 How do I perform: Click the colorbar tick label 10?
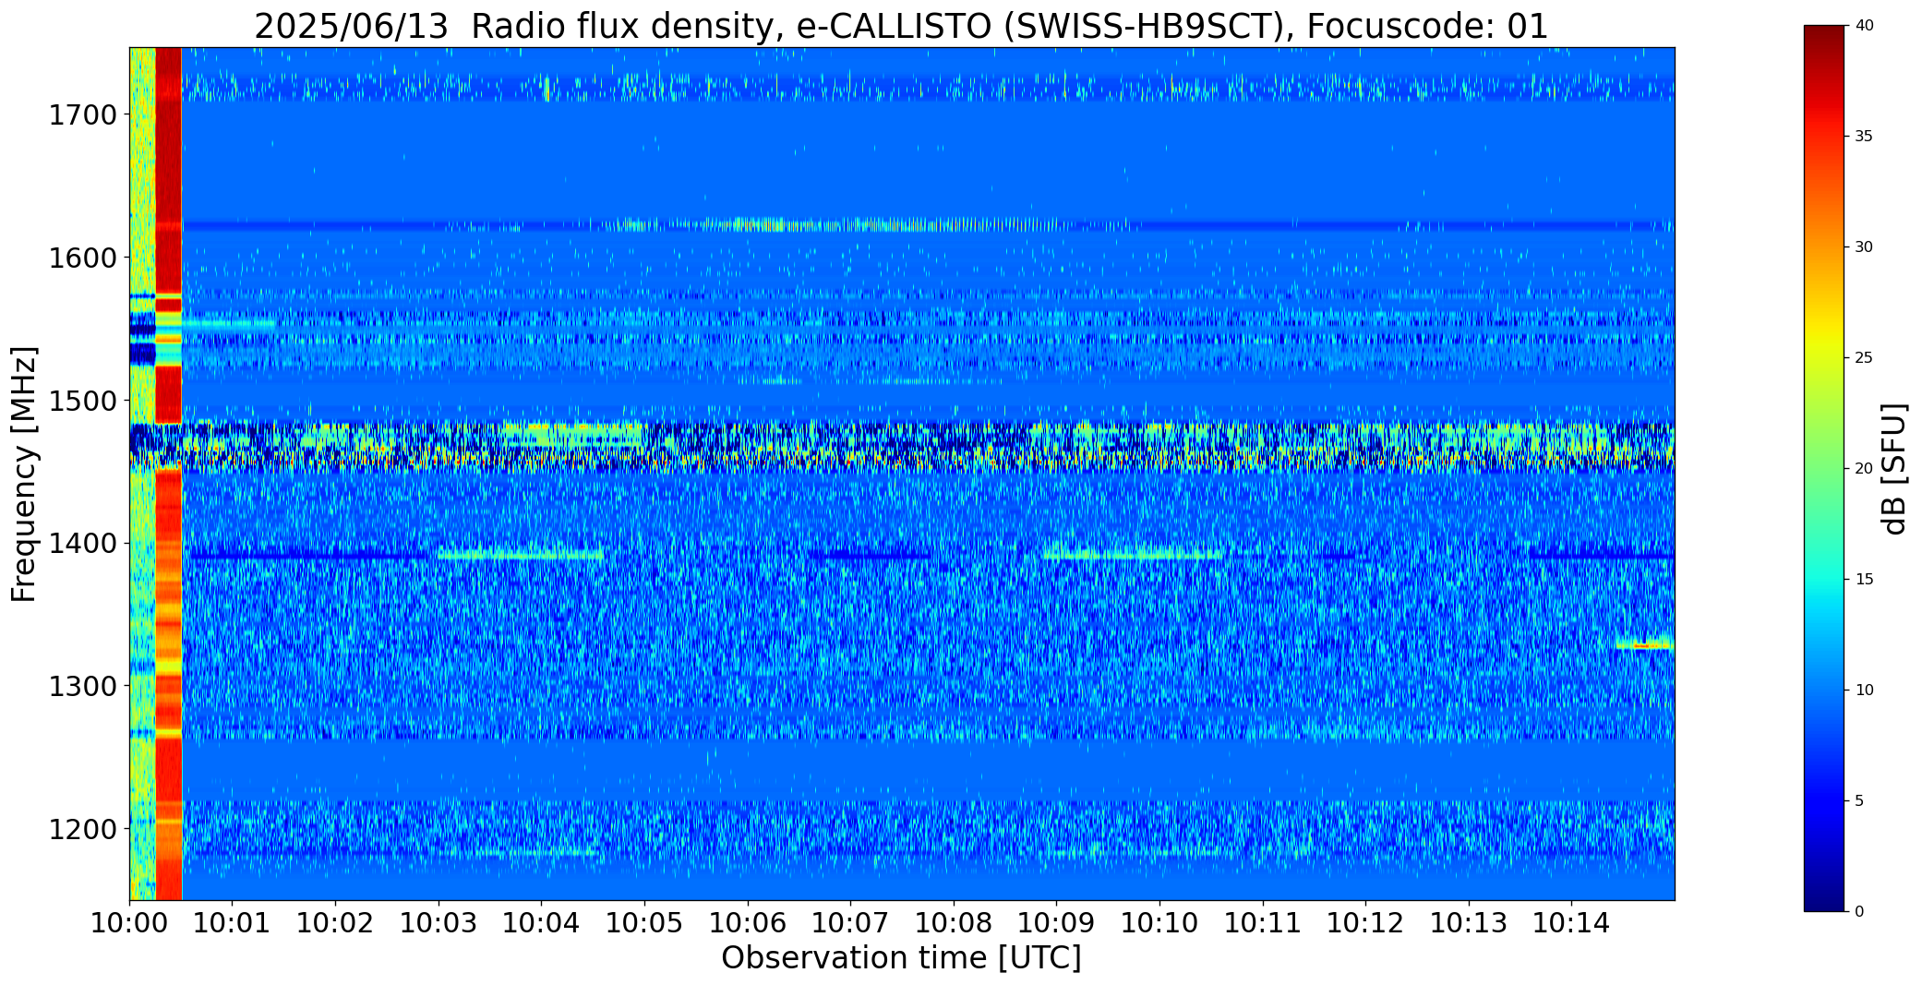coord(1864,691)
